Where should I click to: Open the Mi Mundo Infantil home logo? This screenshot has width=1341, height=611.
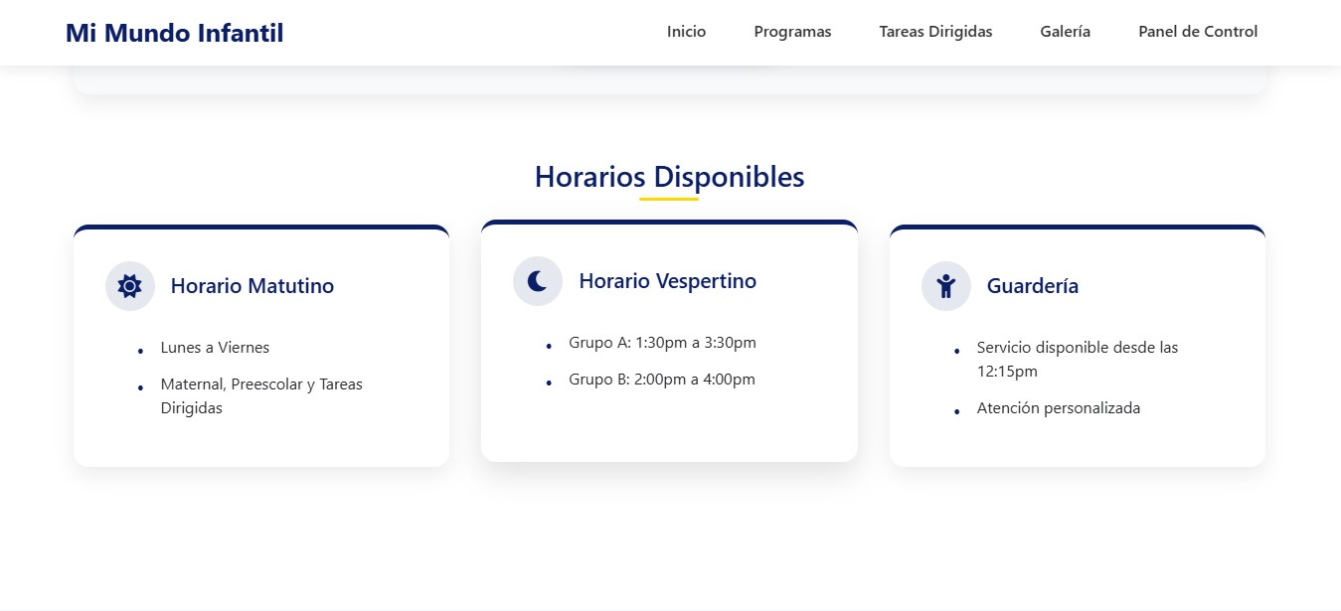(175, 33)
